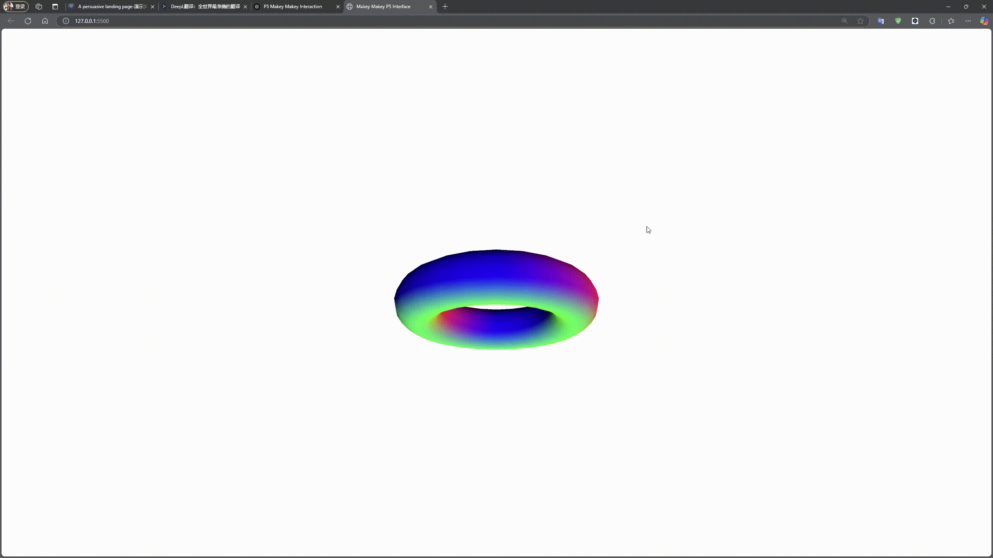Open Copilot from the toolbar

[984, 21]
